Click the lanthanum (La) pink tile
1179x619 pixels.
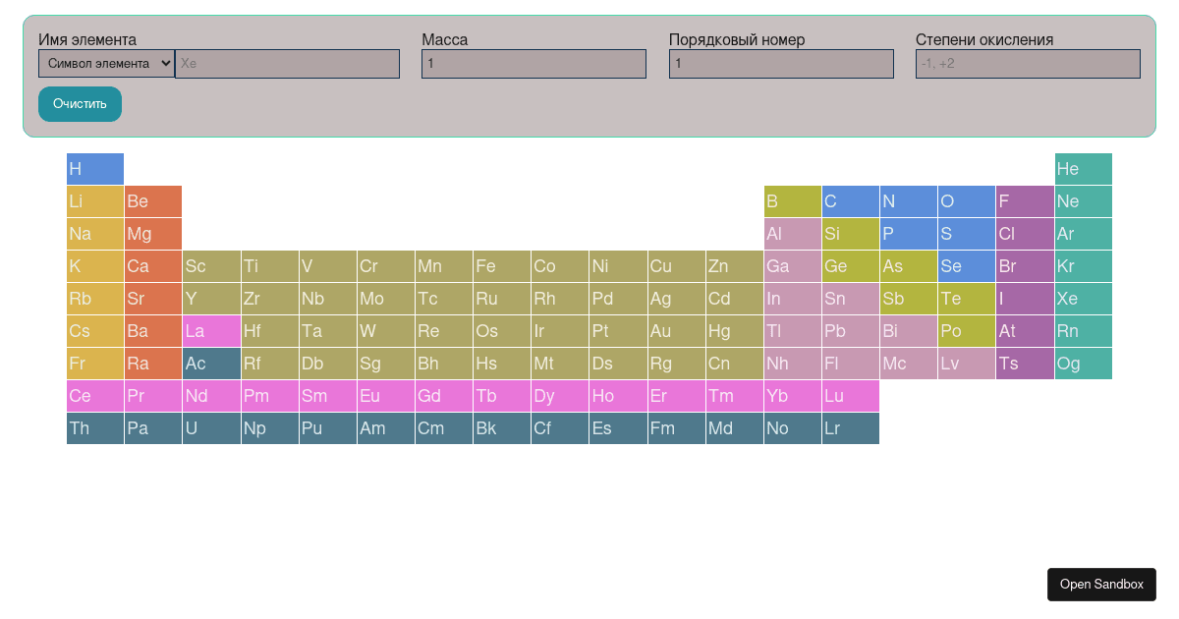pos(210,331)
